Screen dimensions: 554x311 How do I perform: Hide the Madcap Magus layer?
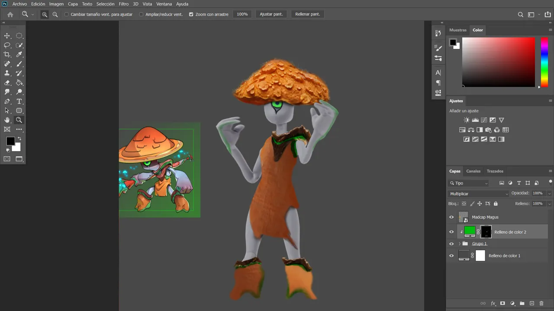pos(451,217)
